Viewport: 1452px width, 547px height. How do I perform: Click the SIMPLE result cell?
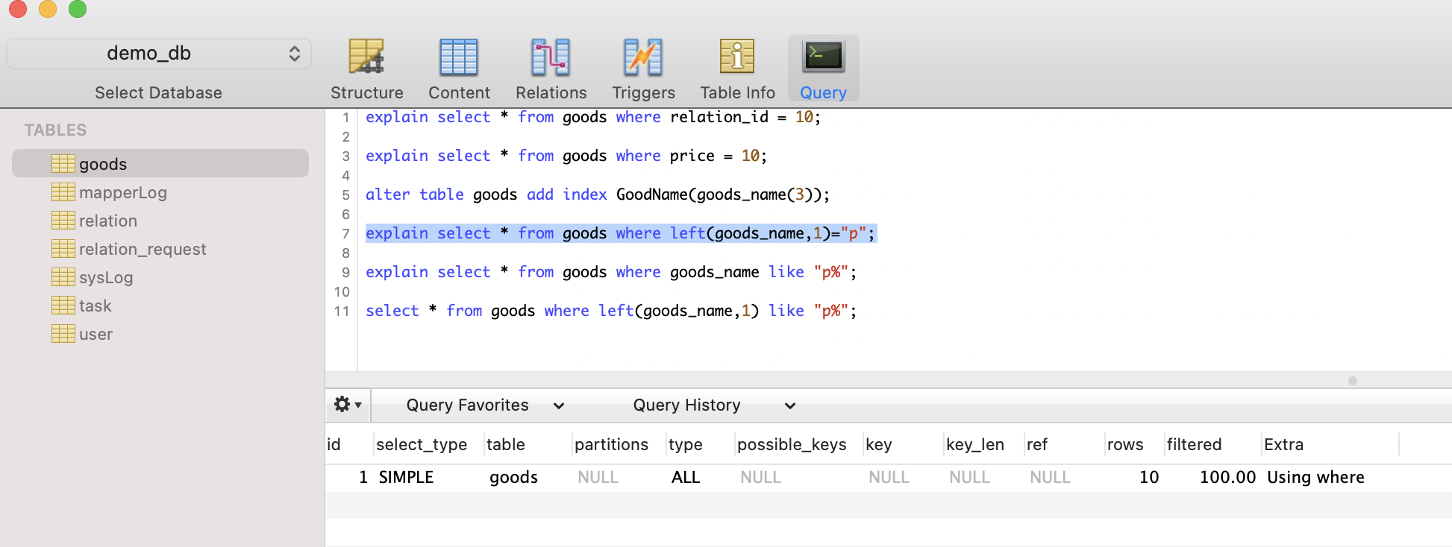click(x=406, y=477)
